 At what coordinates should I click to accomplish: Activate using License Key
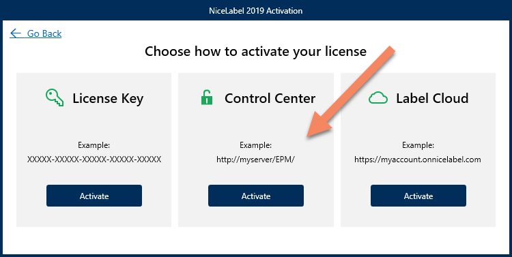[94, 196]
